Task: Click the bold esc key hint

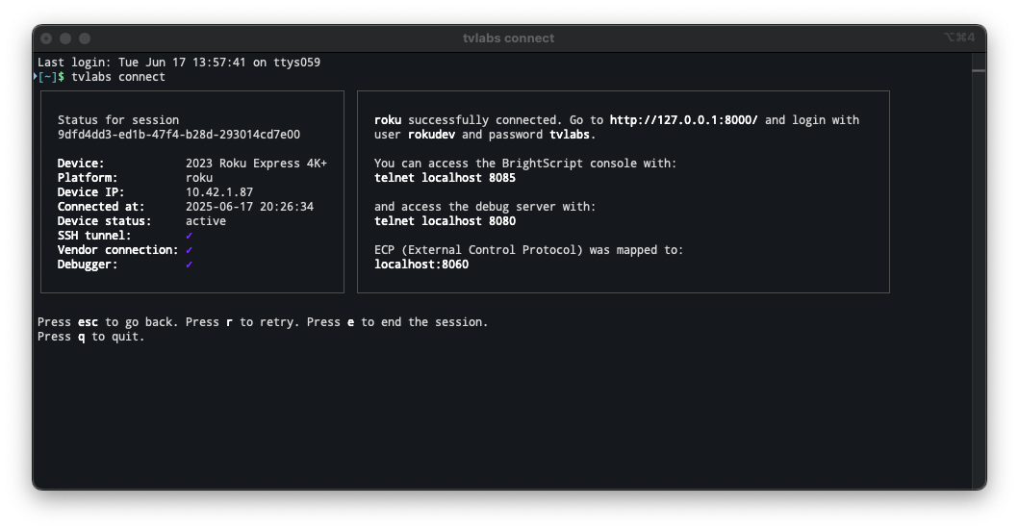Action: [x=88, y=322]
